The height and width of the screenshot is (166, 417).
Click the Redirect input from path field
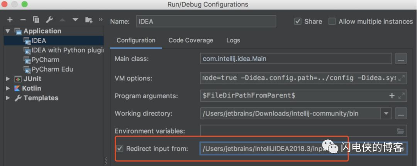click(303, 149)
